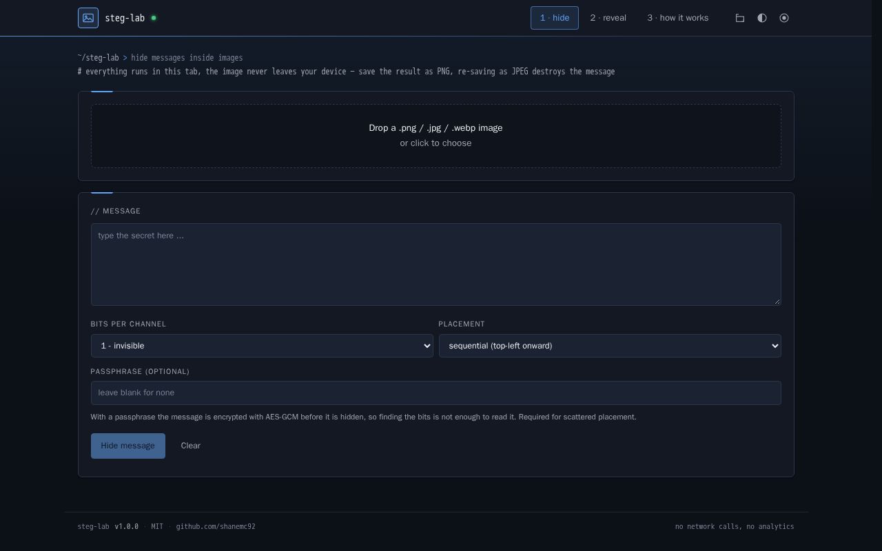882x551 pixels.
Task: Focus the secret message text area
Action: 436,264
